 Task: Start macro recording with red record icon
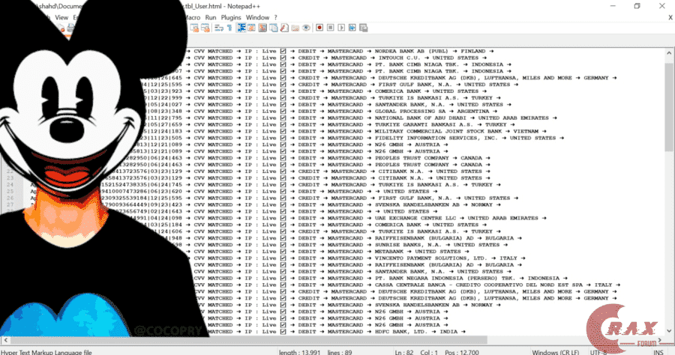click(319, 28)
